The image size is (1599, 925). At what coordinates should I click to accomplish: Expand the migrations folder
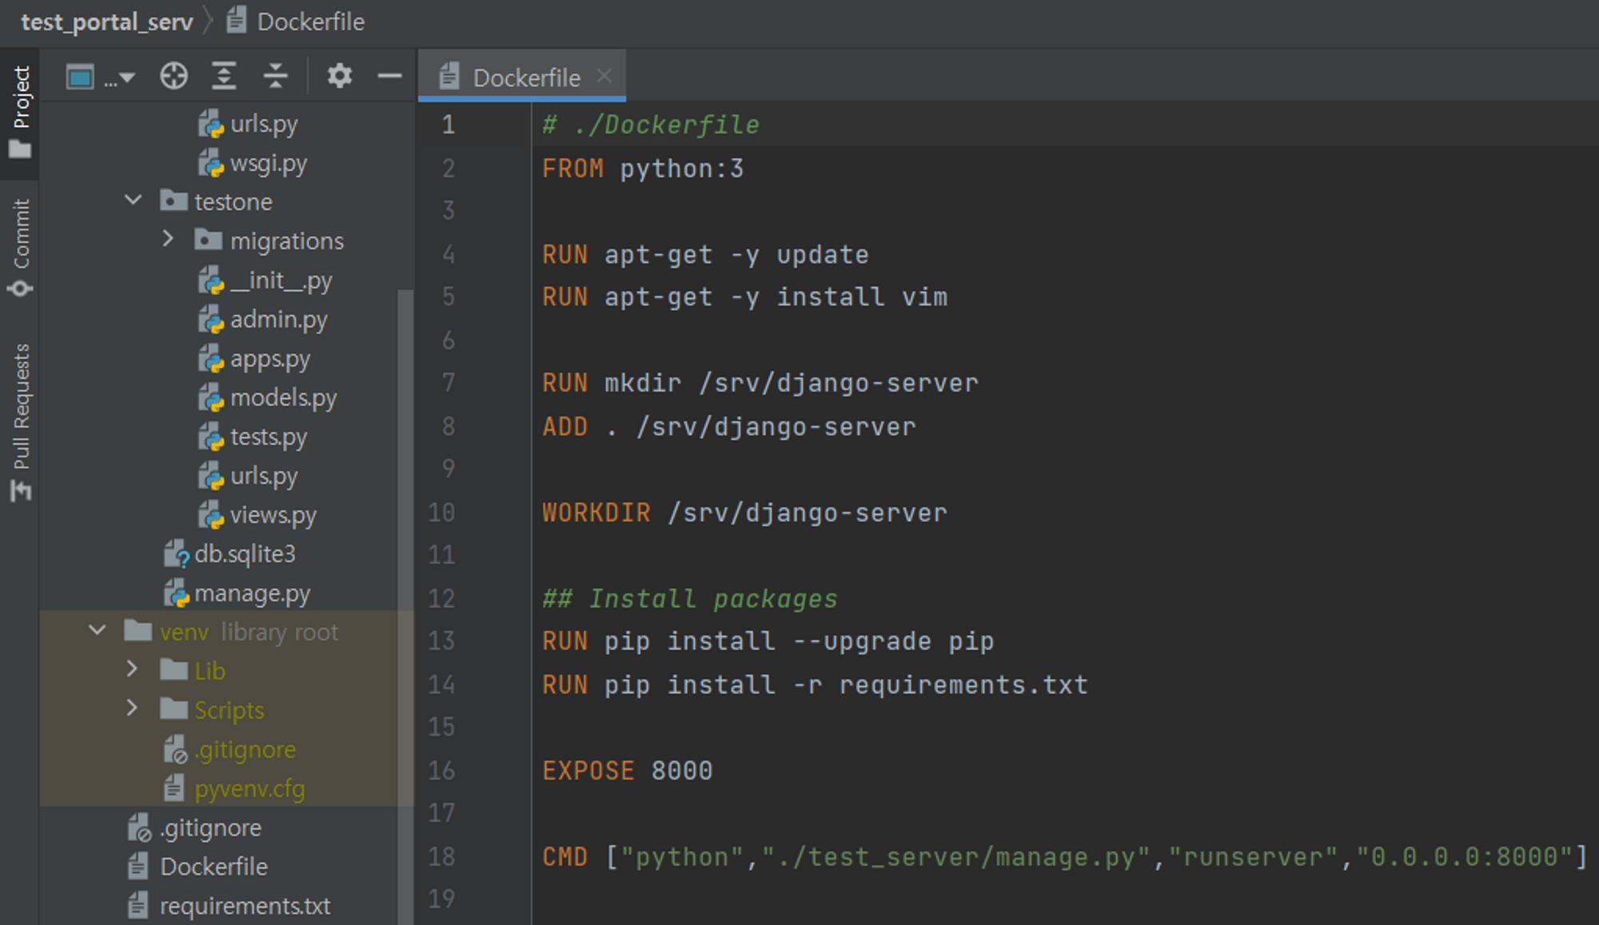pyautogui.click(x=168, y=239)
